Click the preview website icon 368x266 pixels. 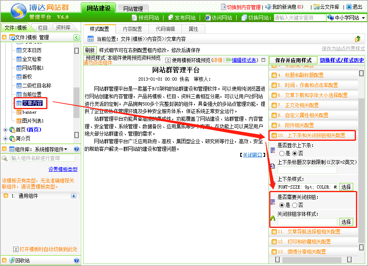(x=135, y=18)
